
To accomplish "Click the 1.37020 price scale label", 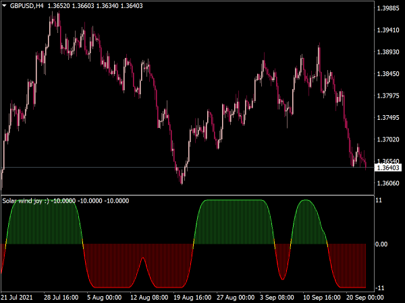I will [388, 139].
